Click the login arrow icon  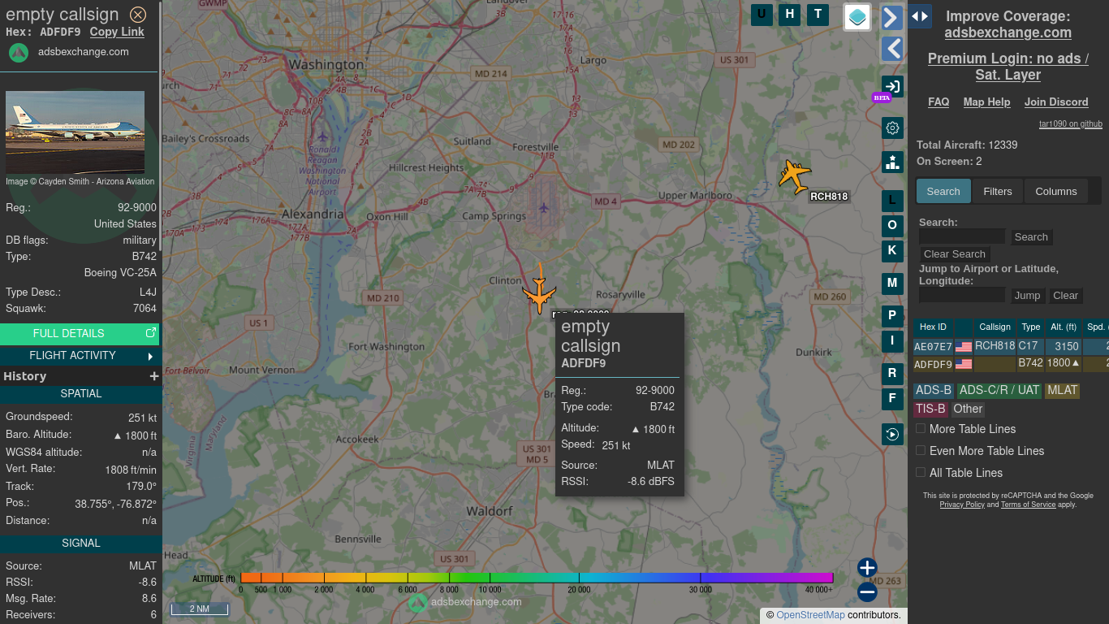892,87
